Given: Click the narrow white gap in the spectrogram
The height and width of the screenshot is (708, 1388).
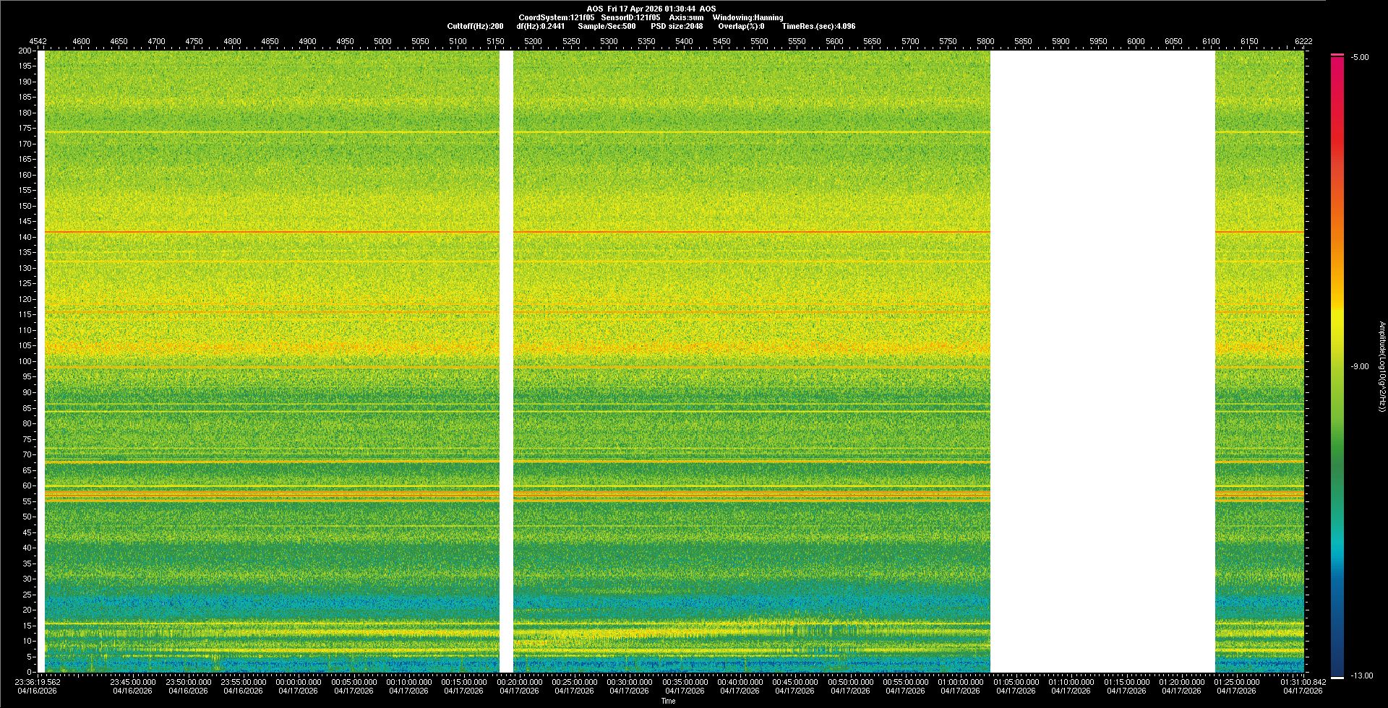Looking at the screenshot, I should 506,361.
